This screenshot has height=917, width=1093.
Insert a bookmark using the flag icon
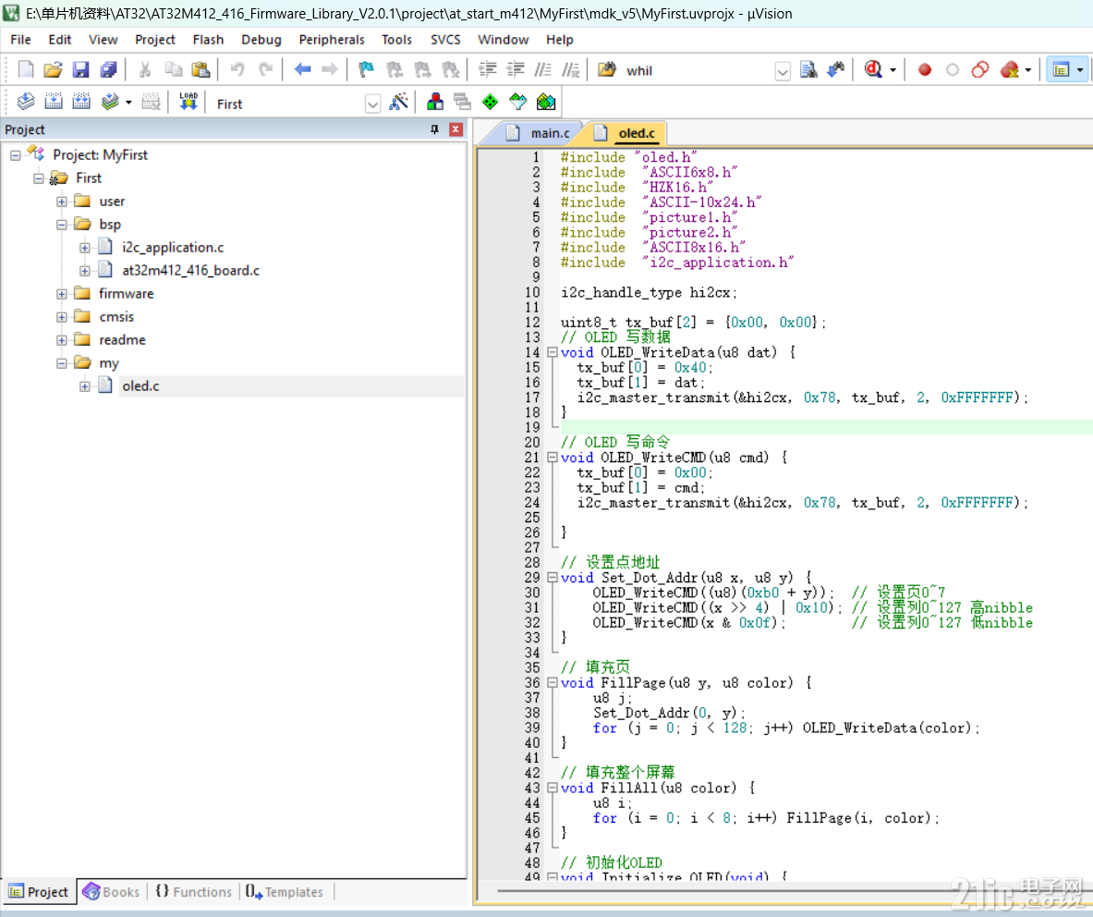[x=366, y=69]
